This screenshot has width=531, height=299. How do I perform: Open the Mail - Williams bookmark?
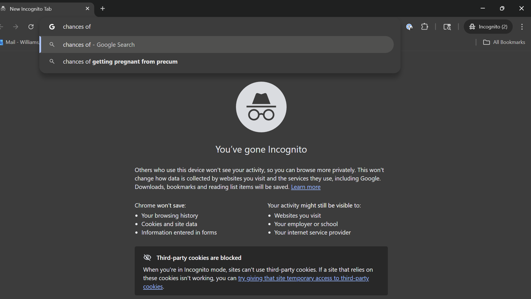(20, 42)
